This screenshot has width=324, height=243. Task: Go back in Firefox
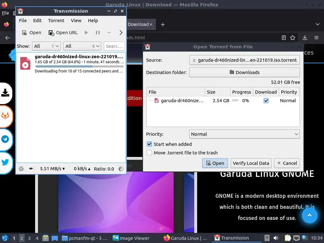pos(8,38)
